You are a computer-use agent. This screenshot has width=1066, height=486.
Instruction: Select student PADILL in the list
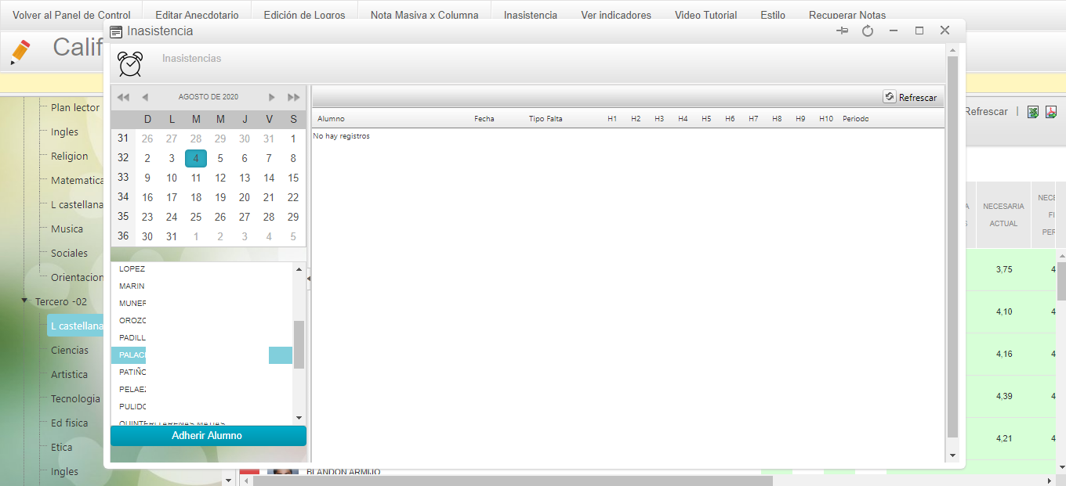click(x=133, y=337)
